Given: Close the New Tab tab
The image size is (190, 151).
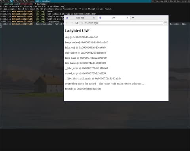Looking at the screenshot, I should (x=94, y=18).
